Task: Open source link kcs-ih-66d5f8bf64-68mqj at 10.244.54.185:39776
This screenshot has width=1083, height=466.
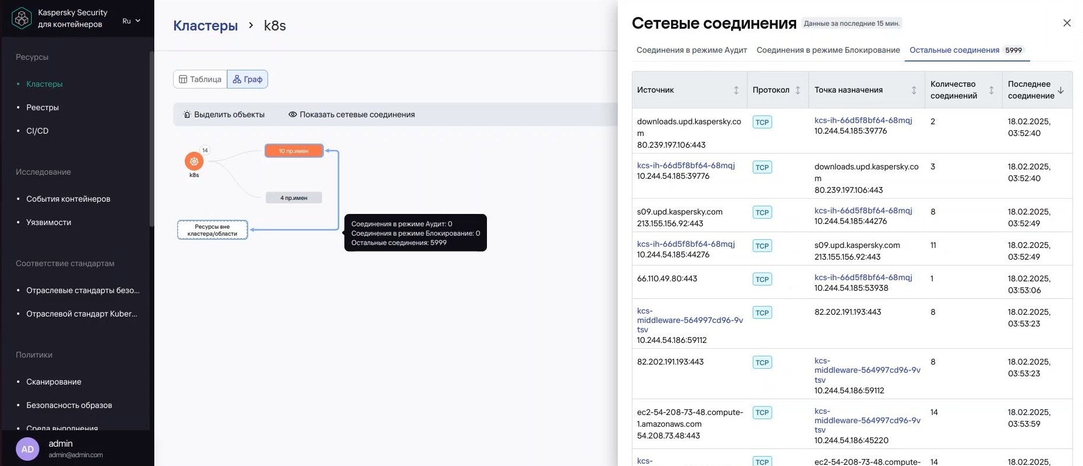Action: (x=686, y=166)
